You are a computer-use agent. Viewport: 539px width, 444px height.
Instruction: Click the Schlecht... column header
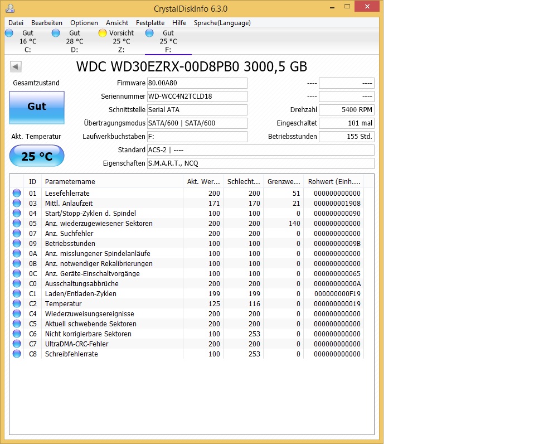(x=244, y=181)
